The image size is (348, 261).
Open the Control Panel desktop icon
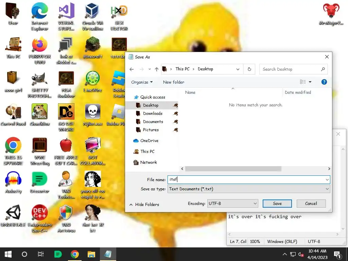[13, 115]
